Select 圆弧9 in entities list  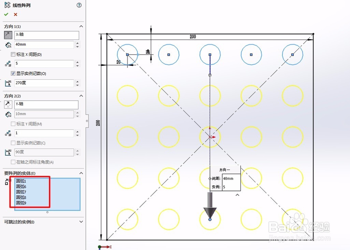21,203
